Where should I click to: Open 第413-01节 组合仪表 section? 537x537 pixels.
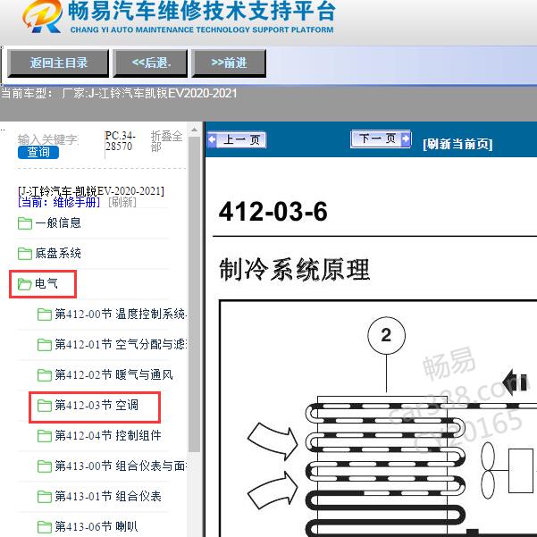pyautogui.click(x=108, y=496)
